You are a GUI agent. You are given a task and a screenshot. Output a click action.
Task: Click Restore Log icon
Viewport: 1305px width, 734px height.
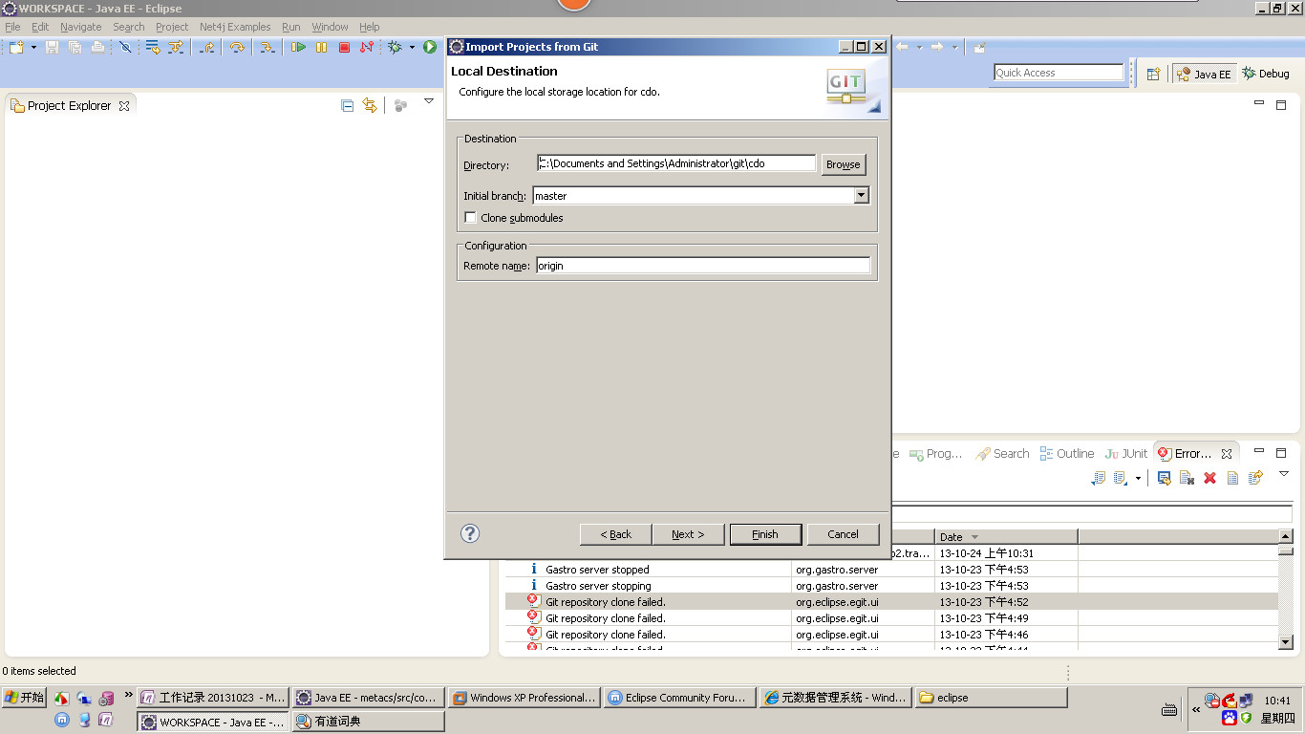tap(1255, 477)
